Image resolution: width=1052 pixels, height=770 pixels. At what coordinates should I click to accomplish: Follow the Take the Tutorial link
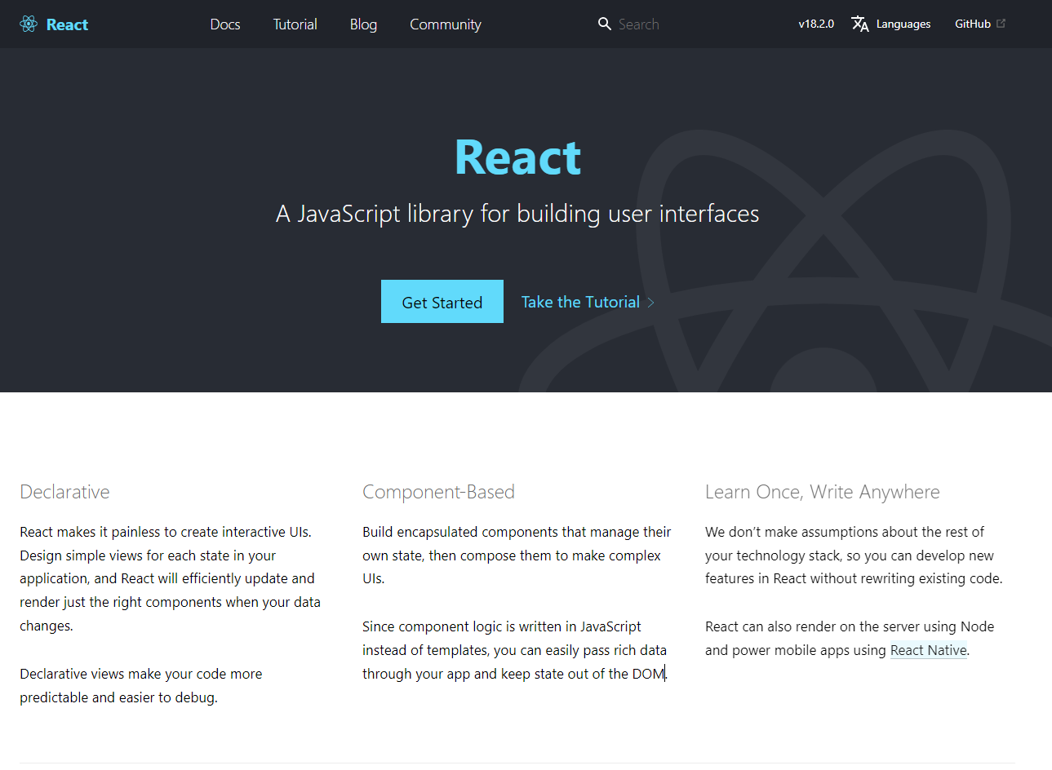(x=580, y=301)
